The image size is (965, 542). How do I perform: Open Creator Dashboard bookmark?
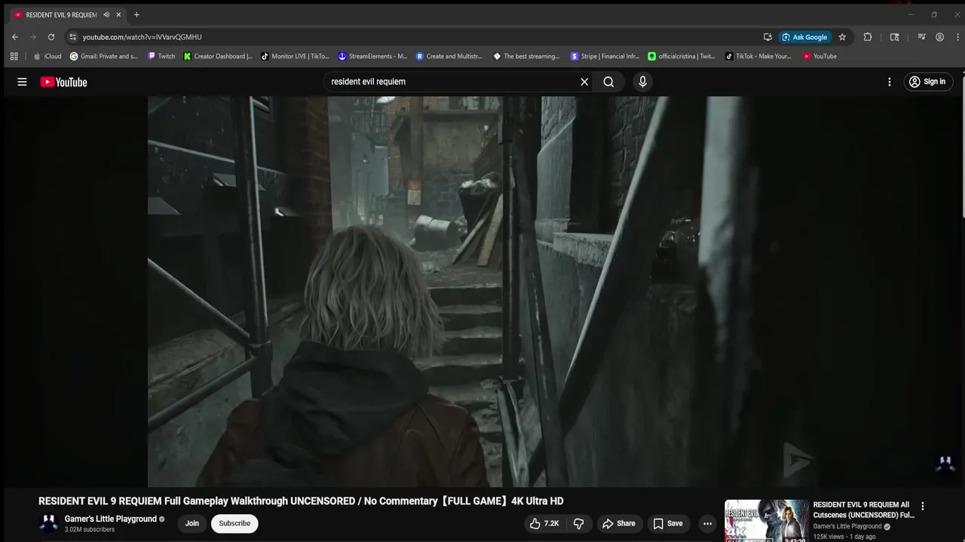[219, 56]
